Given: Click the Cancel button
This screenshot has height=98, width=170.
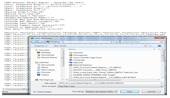Looking at the screenshot, I should click(151, 91).
